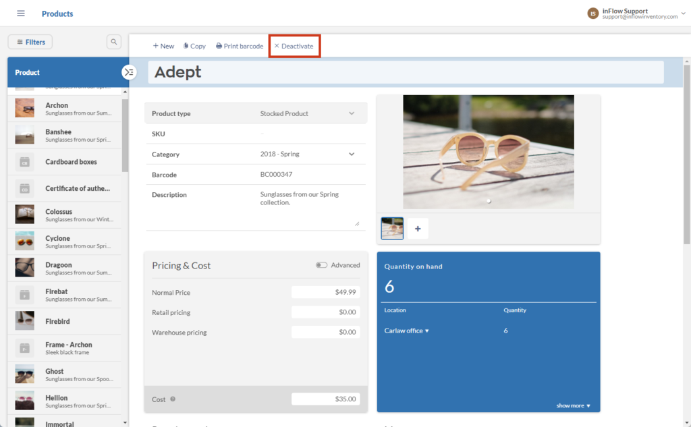
Task: Click the Ghost product image
Action: tap(25, 374)
